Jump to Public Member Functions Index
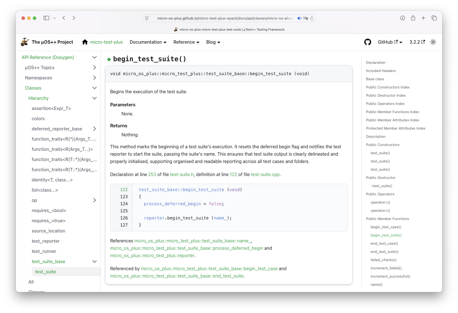Viewport: 458px width, 313px height. pyautogui.click(x=393, y=112)
